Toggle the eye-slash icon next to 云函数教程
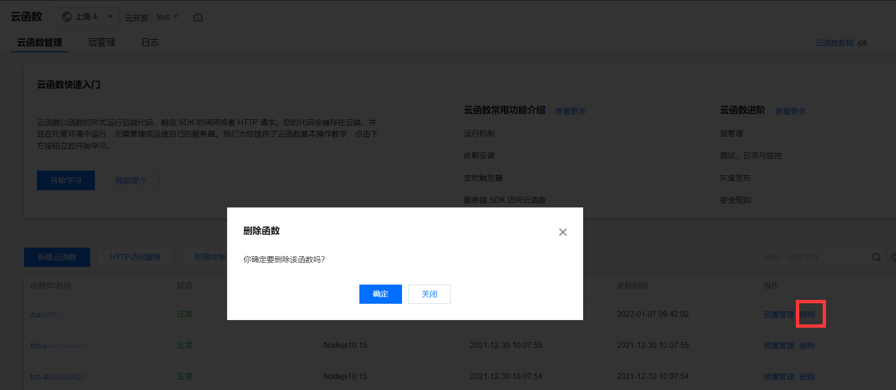The height and width of the screenshot is (390, 896). (862, 43)
